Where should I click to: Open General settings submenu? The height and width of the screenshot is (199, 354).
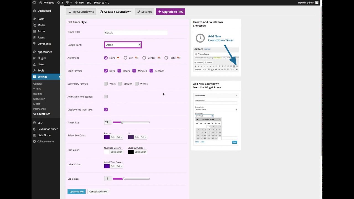point(38,84)
